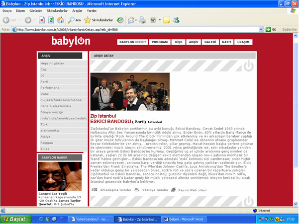This screenshot has width=299, height=224.
Task: Open Ara search in the toolbar
Action: pos(74,20)
